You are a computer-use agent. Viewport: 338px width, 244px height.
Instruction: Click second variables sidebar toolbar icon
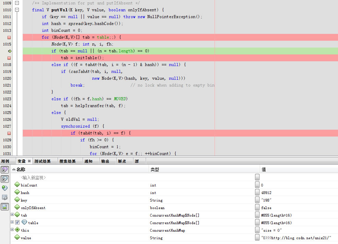point(5,179)
